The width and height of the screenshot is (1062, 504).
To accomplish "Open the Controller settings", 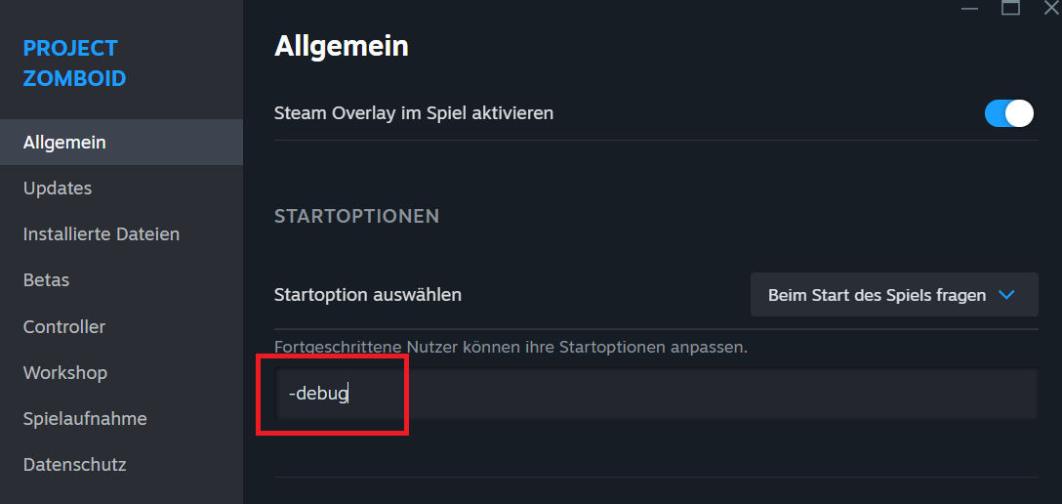I will [x=64, y=327].
